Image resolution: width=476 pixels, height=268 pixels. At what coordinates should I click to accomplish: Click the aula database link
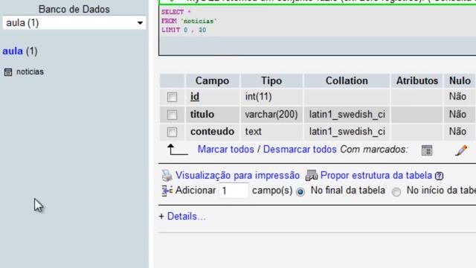point(13,51)
